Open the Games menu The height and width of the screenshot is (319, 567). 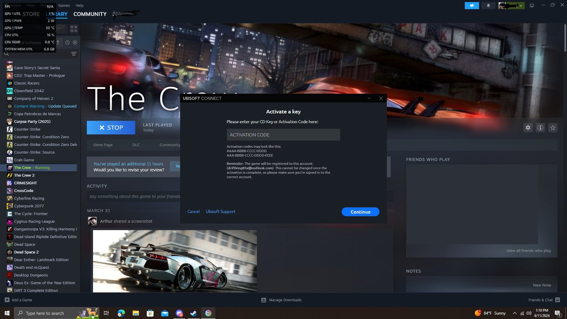[64, 6]
